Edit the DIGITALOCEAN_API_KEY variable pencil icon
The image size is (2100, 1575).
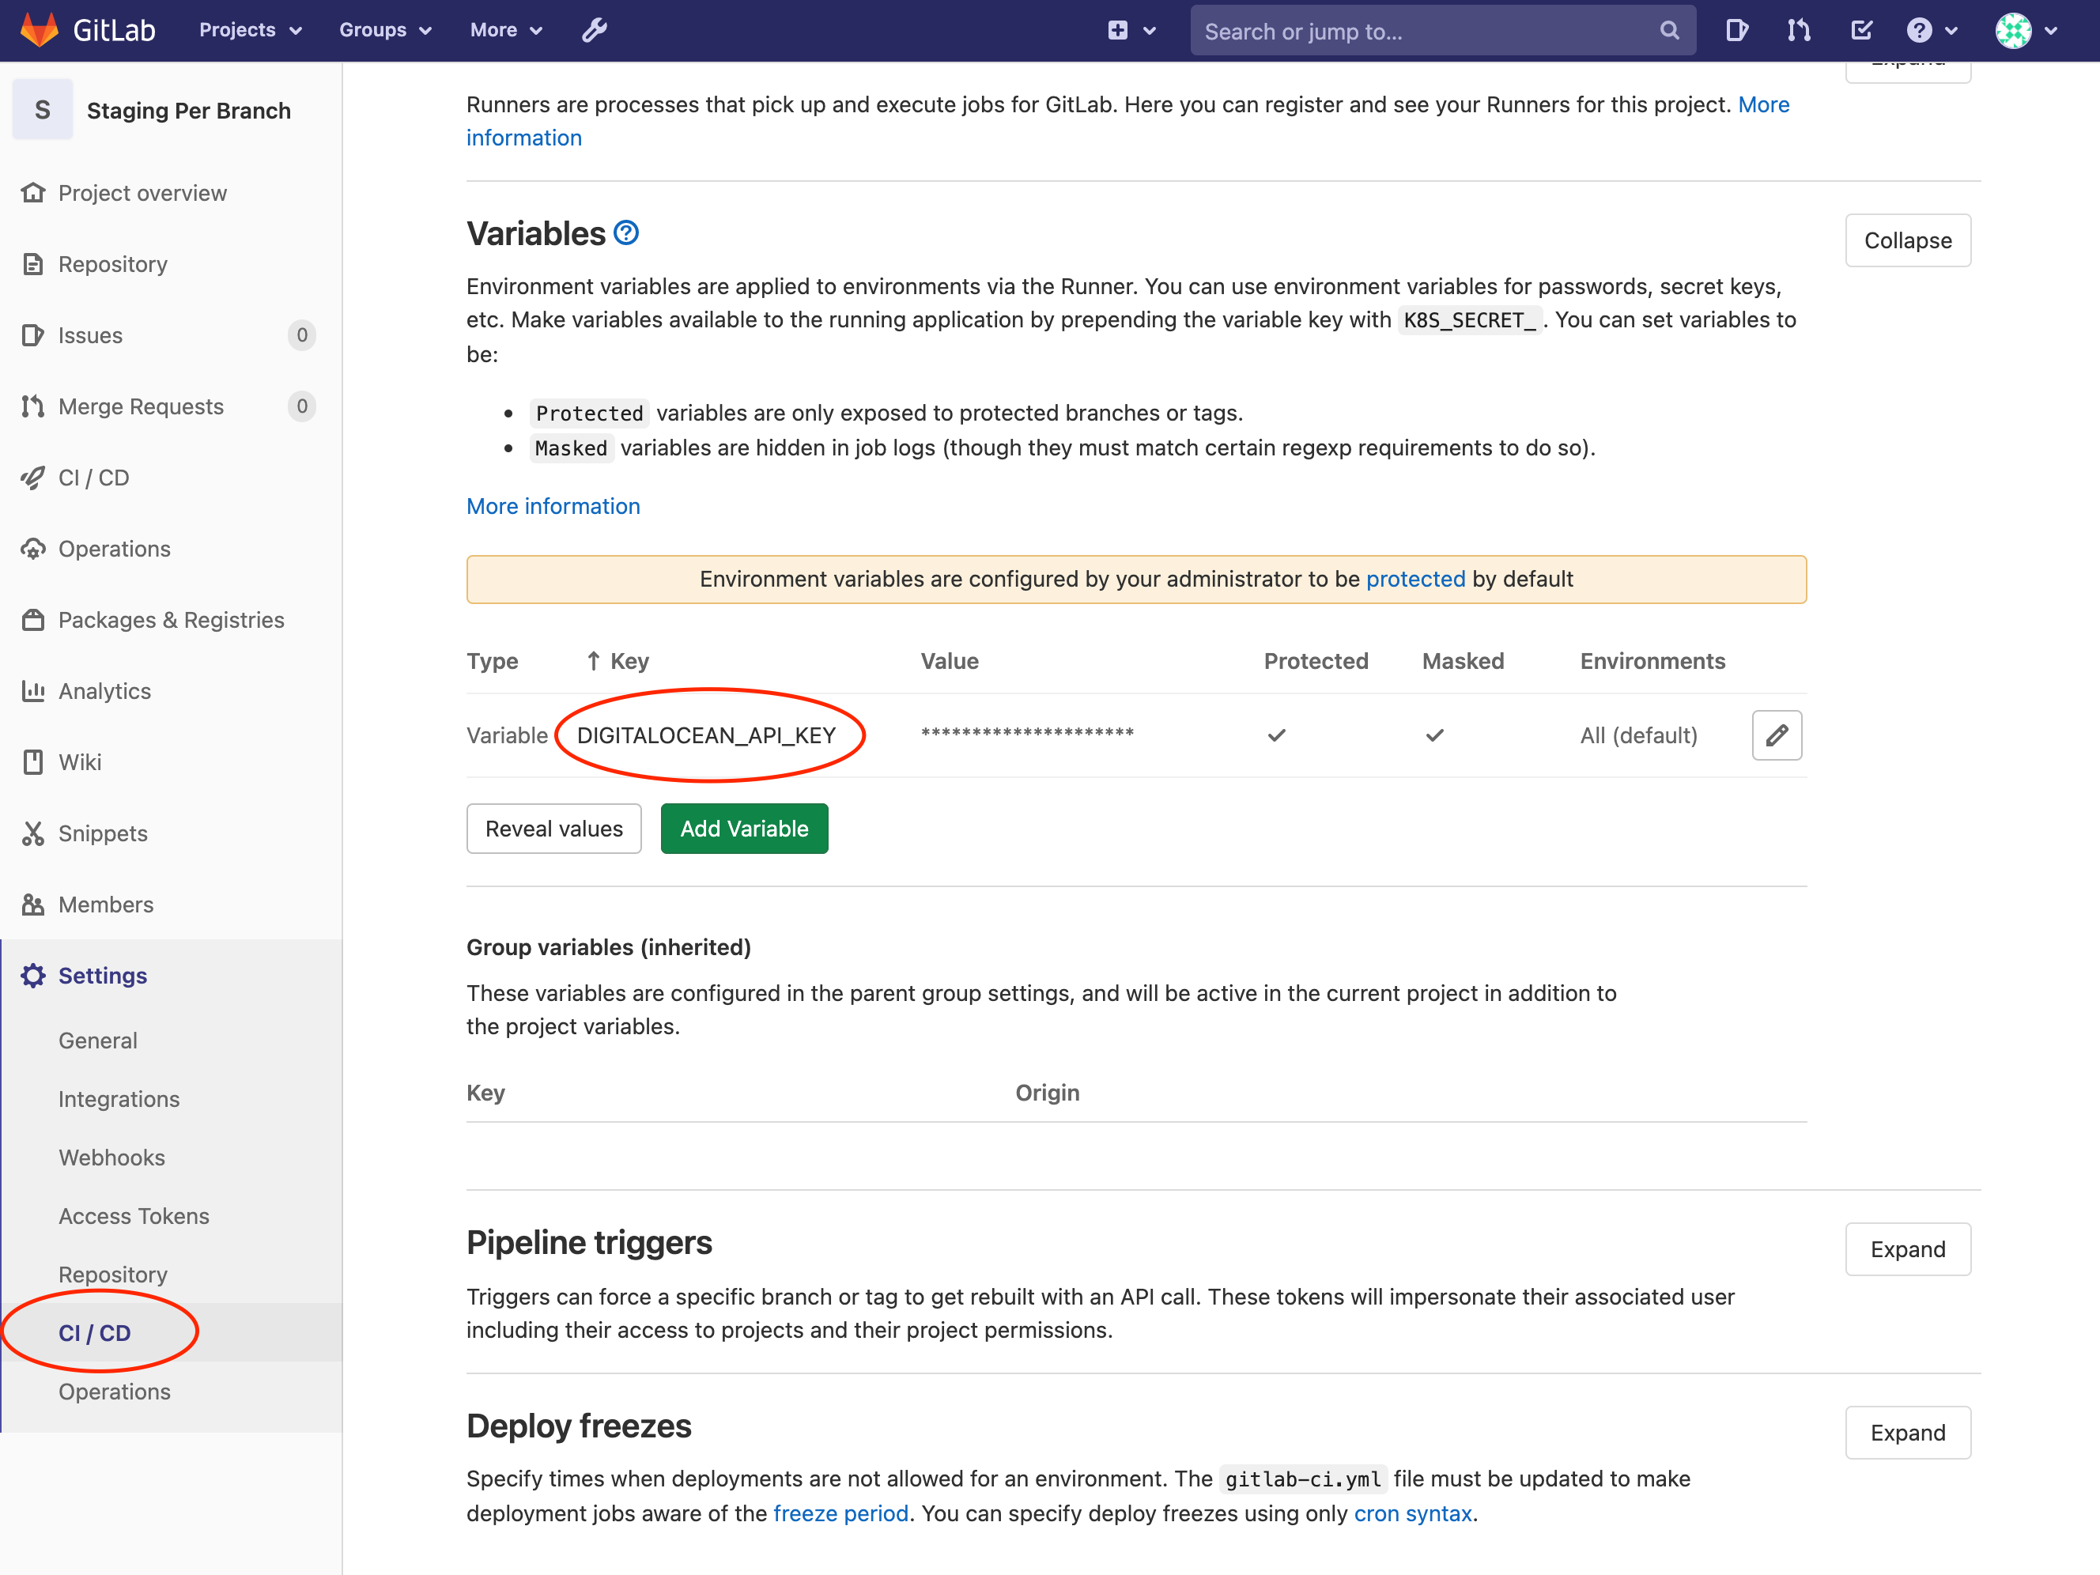click(x=1777, y=735)
